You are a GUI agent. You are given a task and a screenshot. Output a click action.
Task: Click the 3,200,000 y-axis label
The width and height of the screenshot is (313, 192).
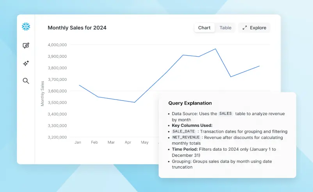[57, 137]
